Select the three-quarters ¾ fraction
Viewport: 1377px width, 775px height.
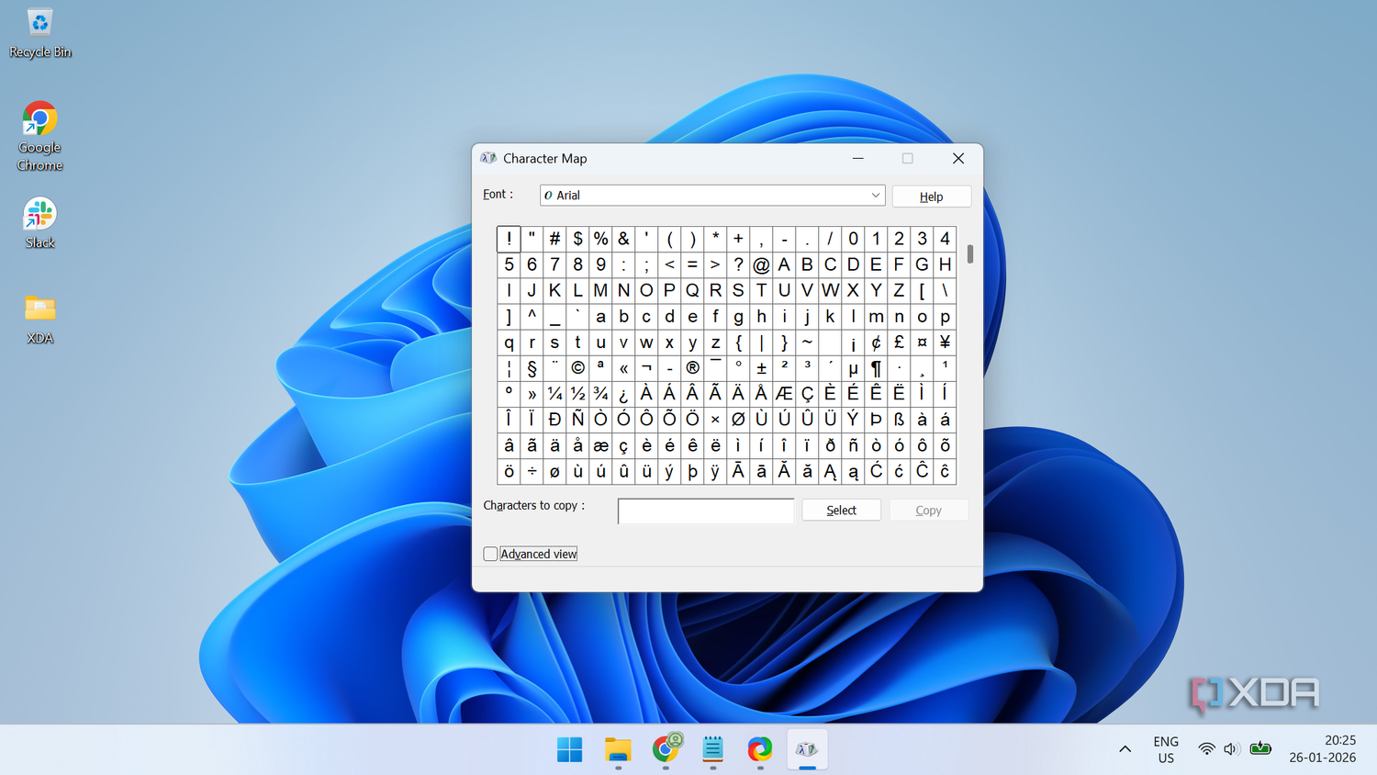pos(600,394)
